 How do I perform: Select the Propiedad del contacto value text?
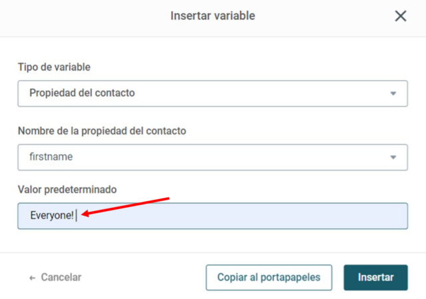[82, 93]
